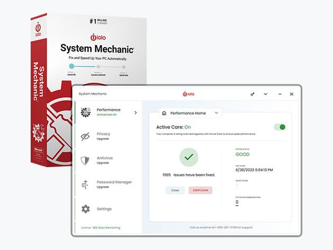This screenshot has height=250, width=333.
Task: Click the iolo logo in title bar
Action: click(x=189, y=94)
